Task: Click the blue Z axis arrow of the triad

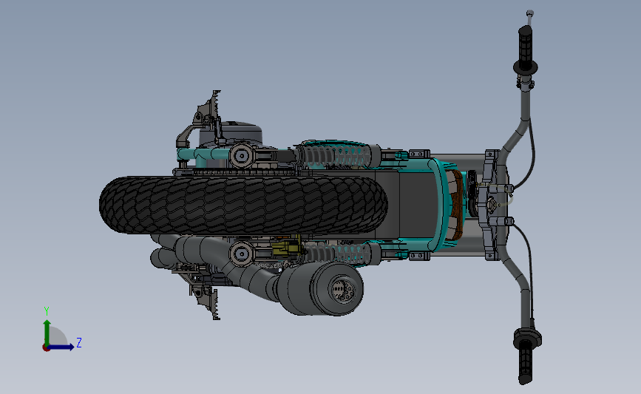Action: pyautogui.click(x=61, y=347)
